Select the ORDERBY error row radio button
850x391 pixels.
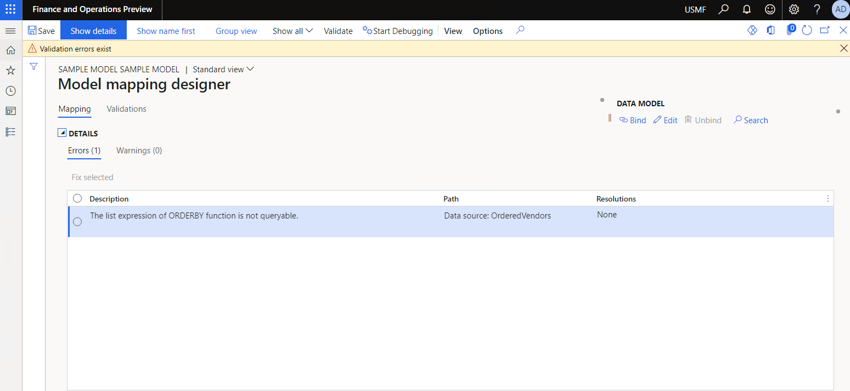click(x=77, y=221)
